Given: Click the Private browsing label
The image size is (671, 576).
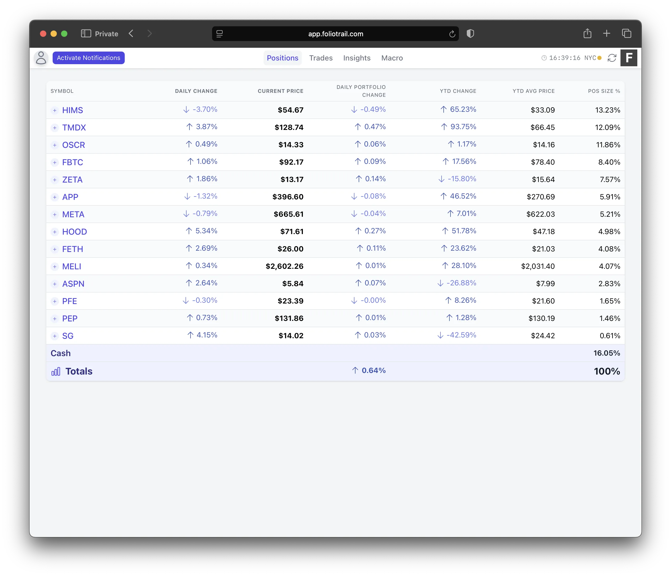Looking at the screenshot, I should [107, 34].
